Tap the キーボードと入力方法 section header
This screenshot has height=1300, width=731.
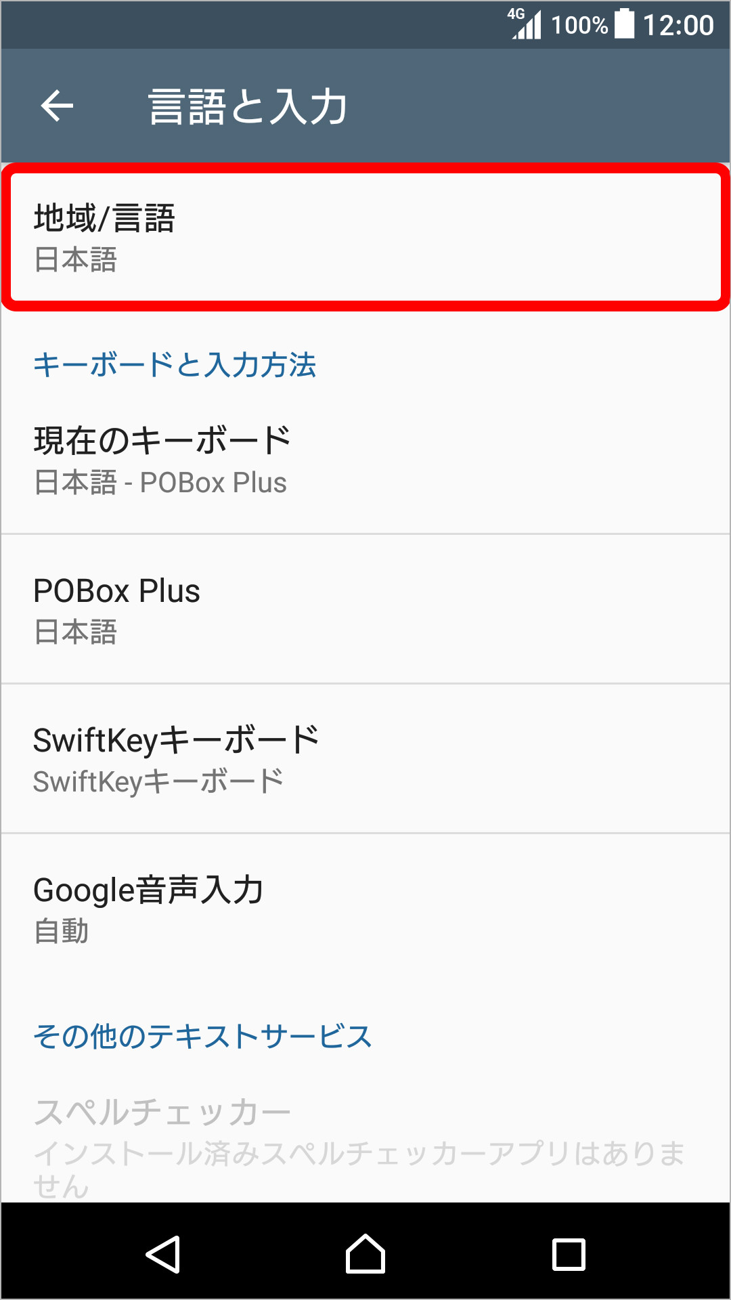click(176, 366)
